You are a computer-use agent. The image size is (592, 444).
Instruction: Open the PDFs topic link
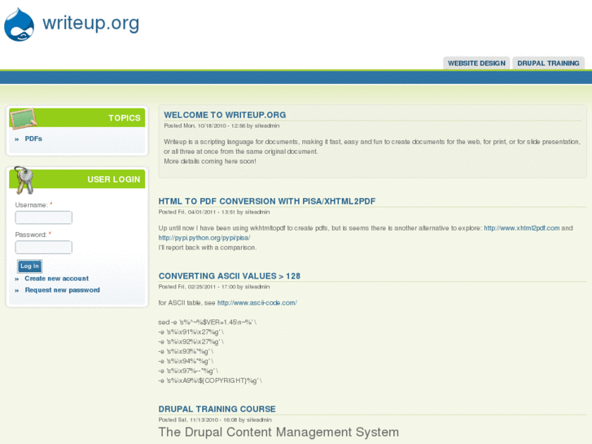pos(33,138)
